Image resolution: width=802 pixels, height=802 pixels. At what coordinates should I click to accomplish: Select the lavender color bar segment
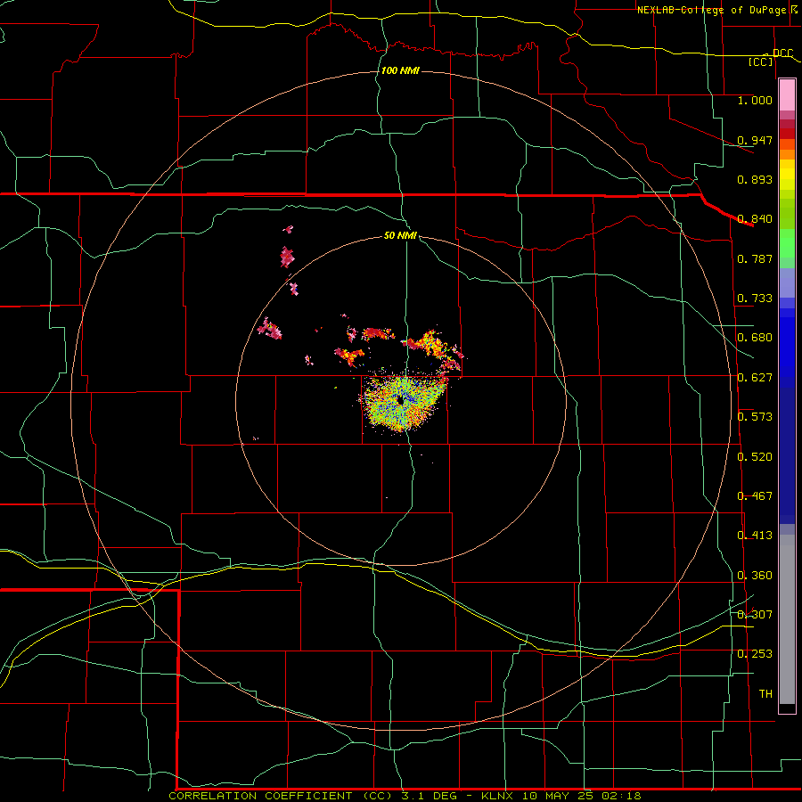point(787,282)
